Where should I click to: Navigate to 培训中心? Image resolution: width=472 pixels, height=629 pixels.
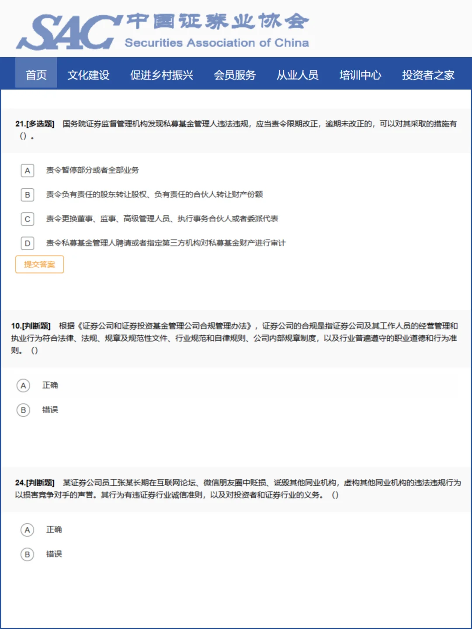point(360,75)
